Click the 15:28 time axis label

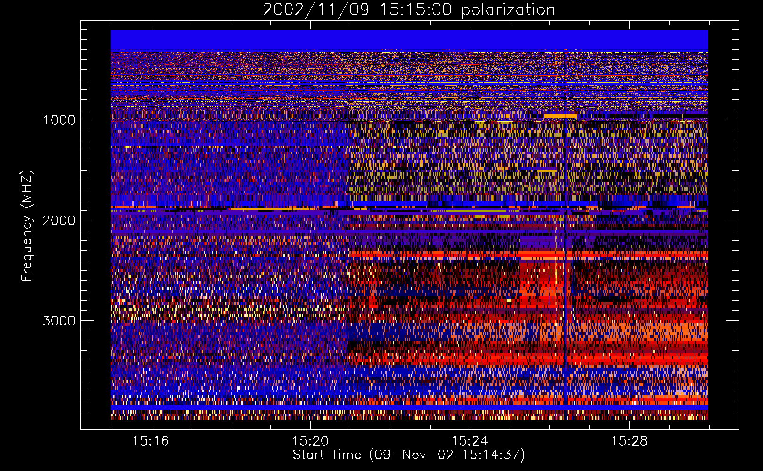coord(629,441)
